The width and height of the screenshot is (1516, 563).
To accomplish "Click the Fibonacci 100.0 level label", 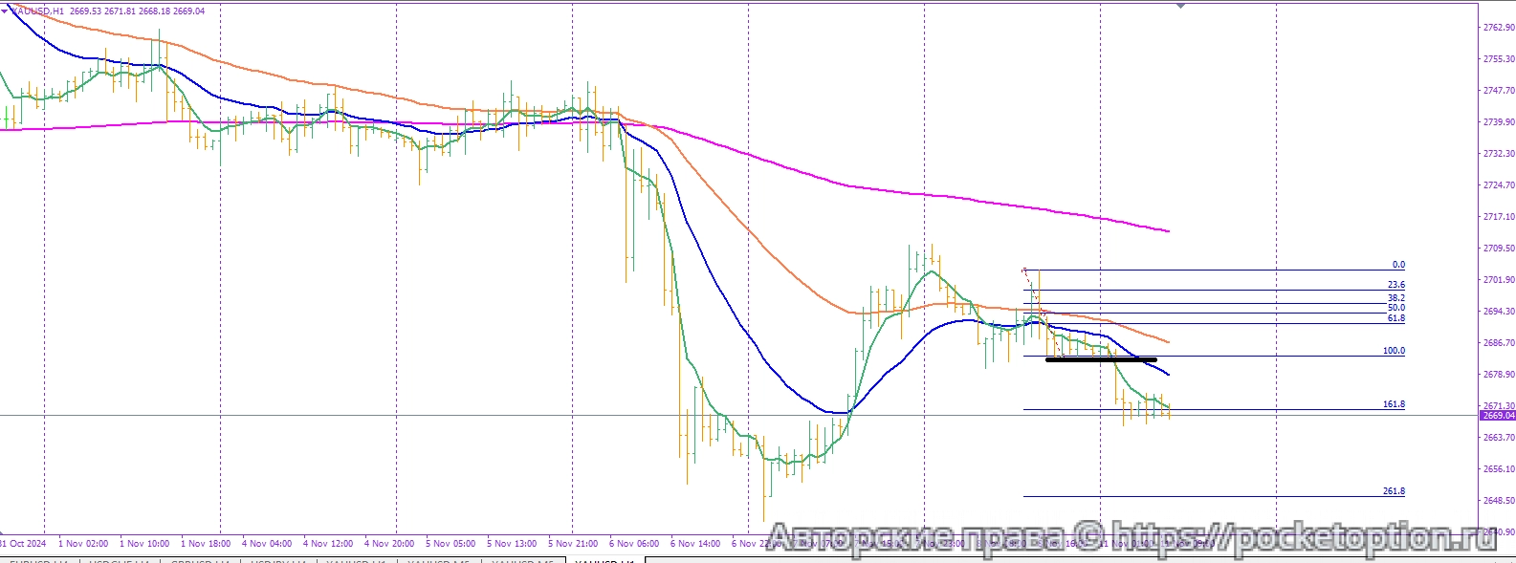I will pyautogui.click(x=1394, y=351).
